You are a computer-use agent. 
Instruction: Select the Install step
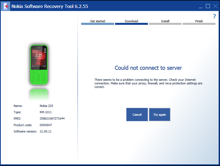pos(165,22)
